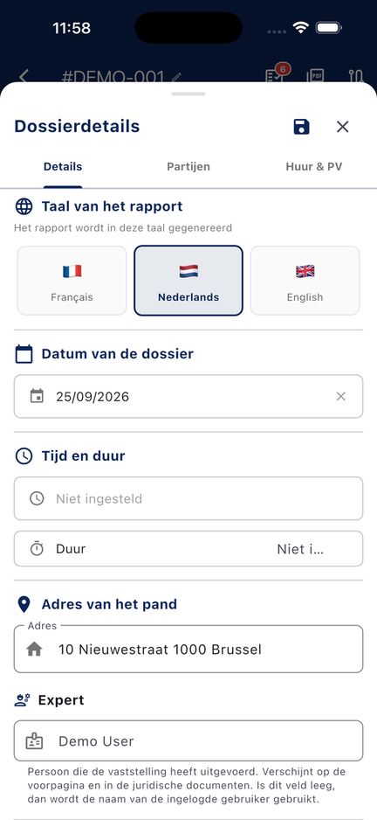This screenshot has height=820, width=377.
Task: Tap calendar icon inside date field
Action: tap(37, 396)
